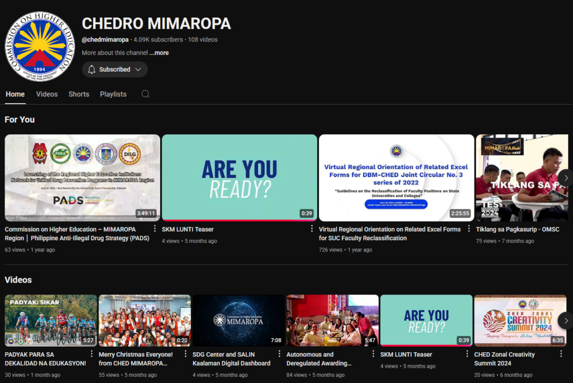Play the Autonomous Awarding dinner thumbnail
The height and width of the screenshot is (383, 573).
[x=332, y=321]
